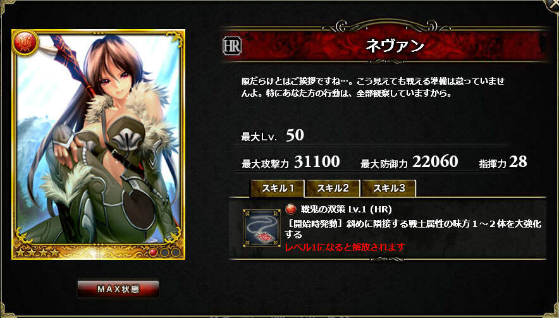Image resolution: width=559 pixels, height=318 pixels.
Task: Open the スキル2 tab
Action: (333, 188)
